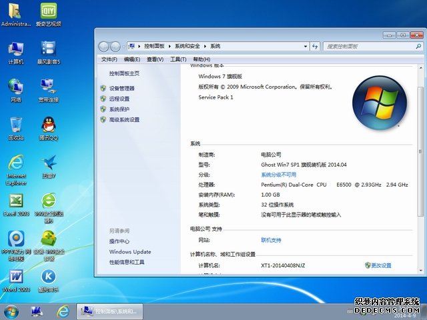427x320 pixels.
Task: Open the 编辑(E) menu
Action: 132,59
